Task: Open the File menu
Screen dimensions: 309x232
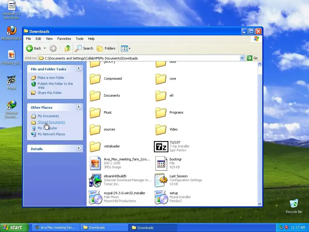Action: tap(28, 39)
